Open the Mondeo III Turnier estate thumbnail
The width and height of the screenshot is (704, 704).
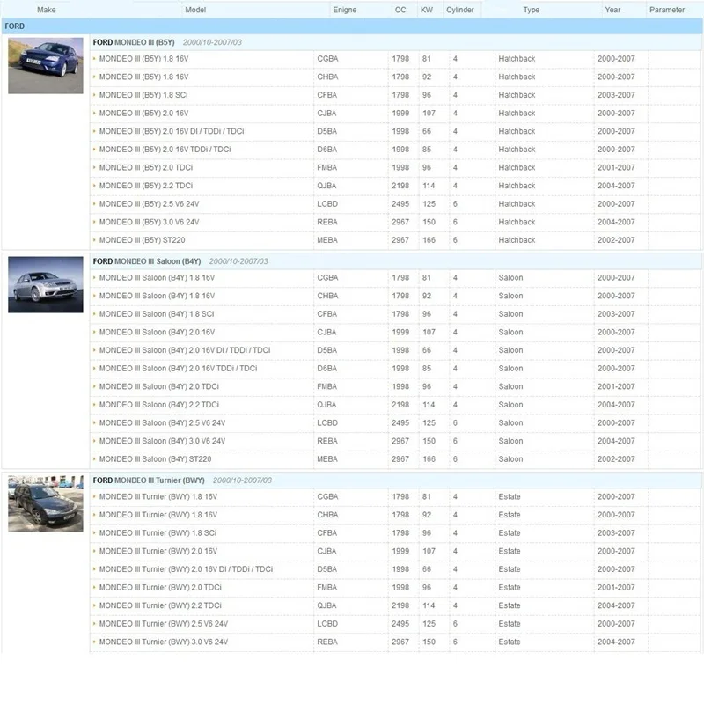(x=46, y=503)
